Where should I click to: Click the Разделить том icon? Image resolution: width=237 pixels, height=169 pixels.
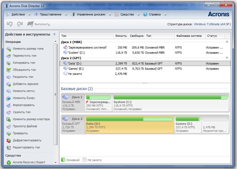coord(9,77)
